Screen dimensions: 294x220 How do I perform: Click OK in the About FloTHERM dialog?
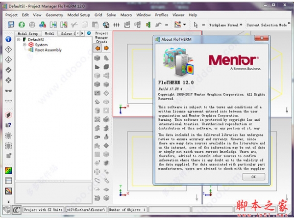coord(253,177)
